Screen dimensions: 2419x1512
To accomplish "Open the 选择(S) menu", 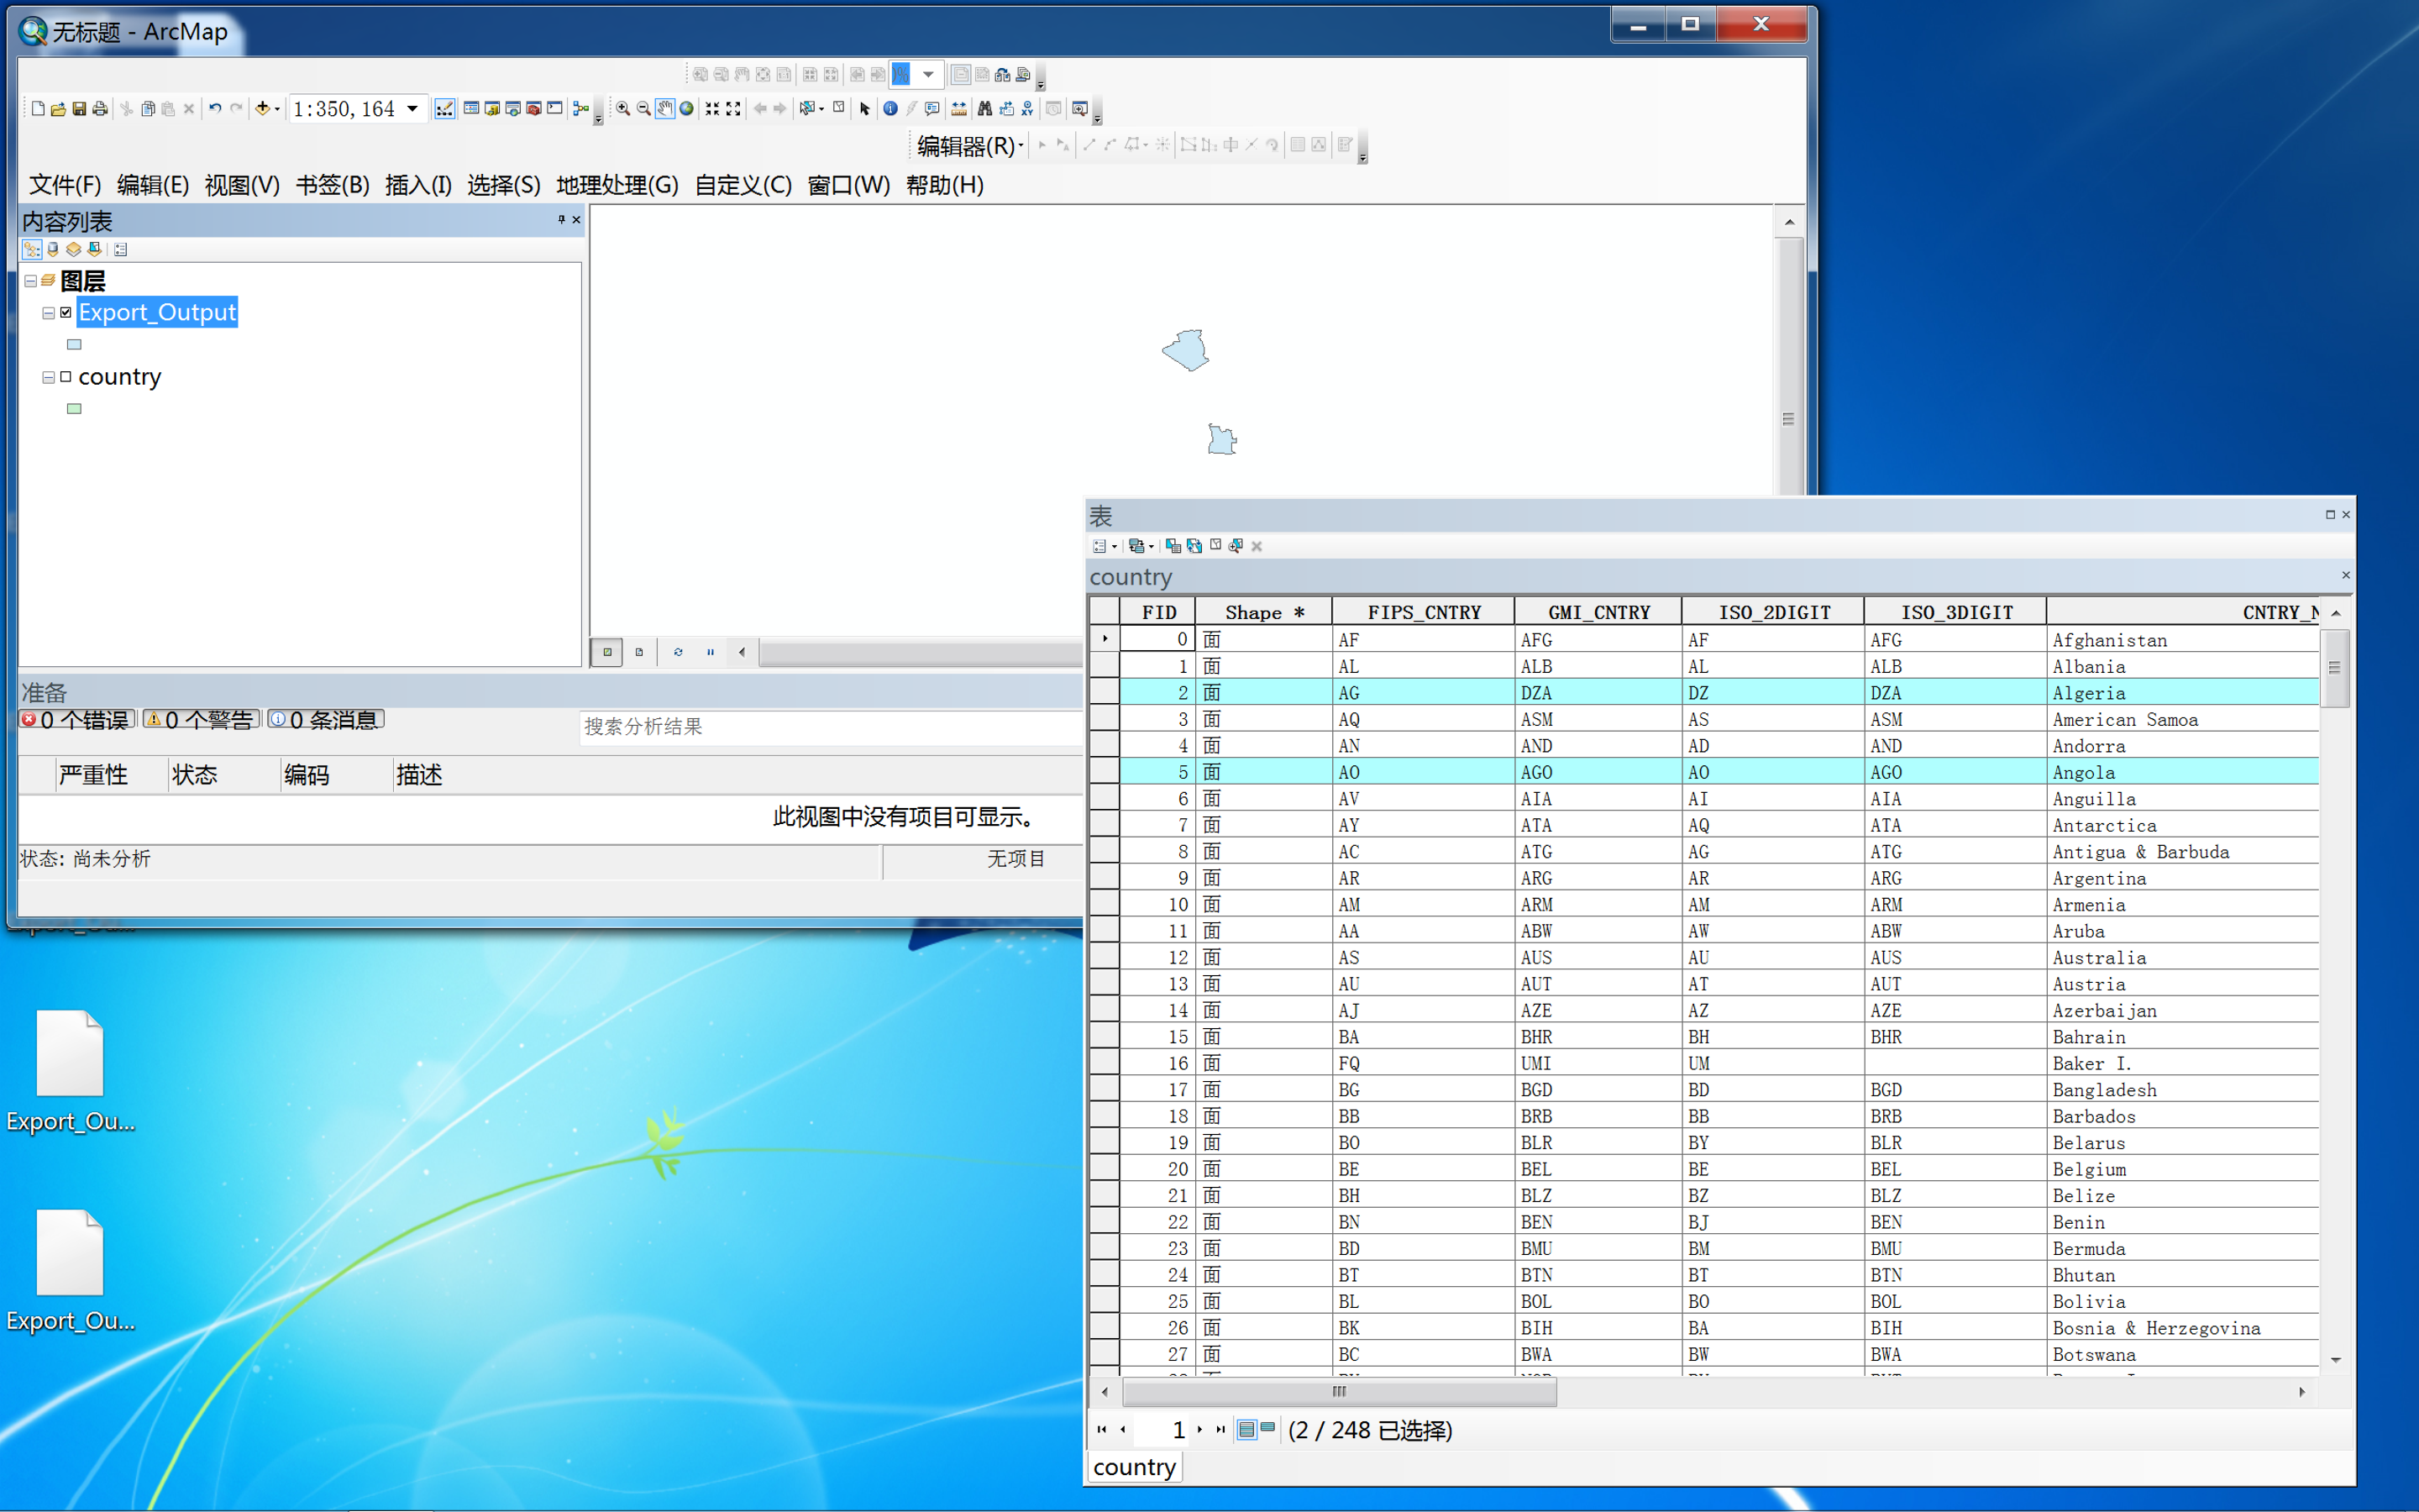I will point(503,185).
